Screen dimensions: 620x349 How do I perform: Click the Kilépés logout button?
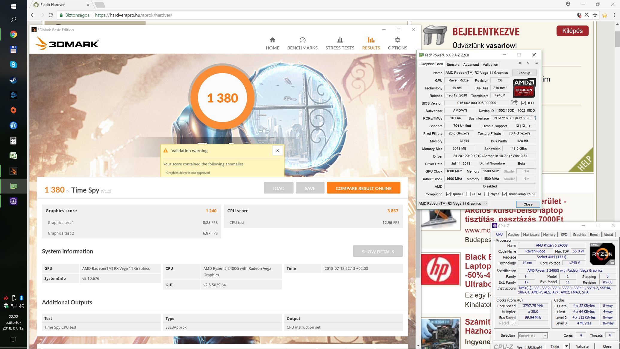(x=572, y=31)
